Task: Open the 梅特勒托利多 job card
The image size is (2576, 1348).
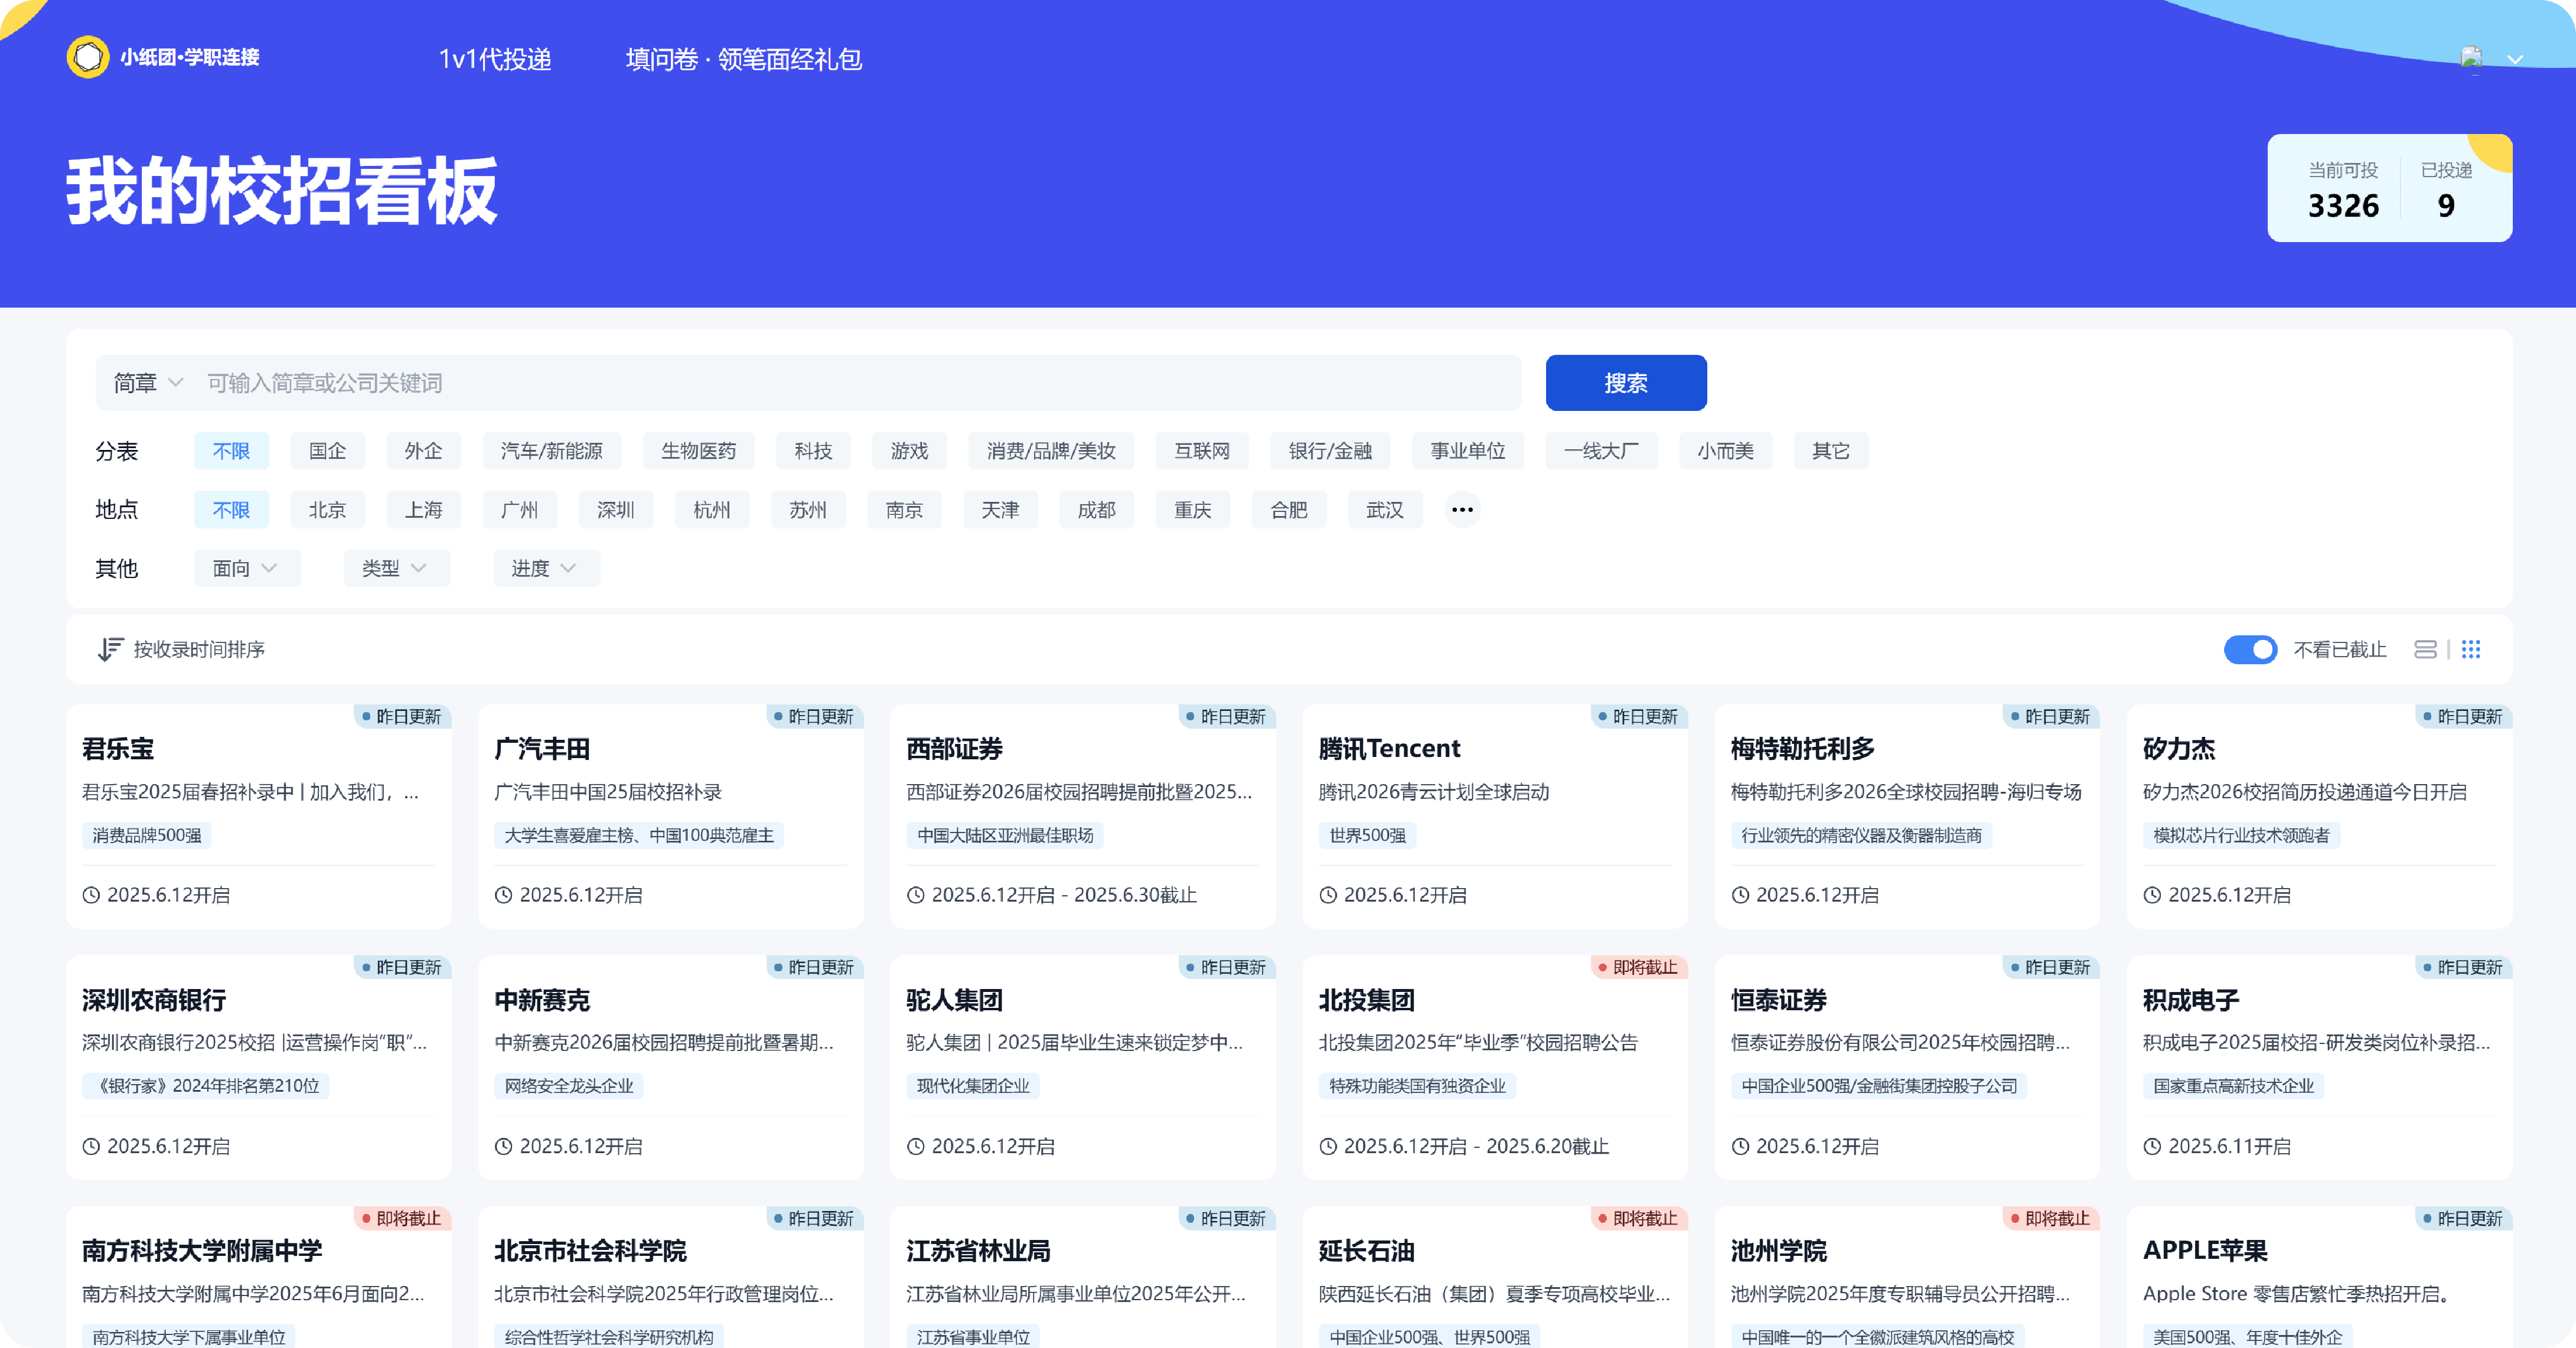Action: [1907, 816]
